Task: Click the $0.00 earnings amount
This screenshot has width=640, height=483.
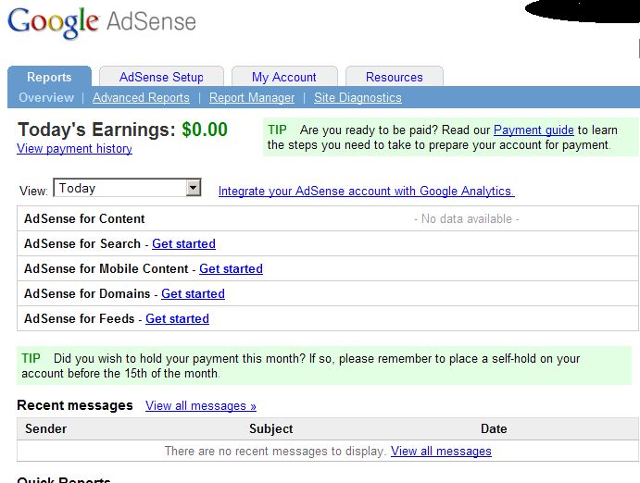Action: pyautogui.click(x=205, y=130)
